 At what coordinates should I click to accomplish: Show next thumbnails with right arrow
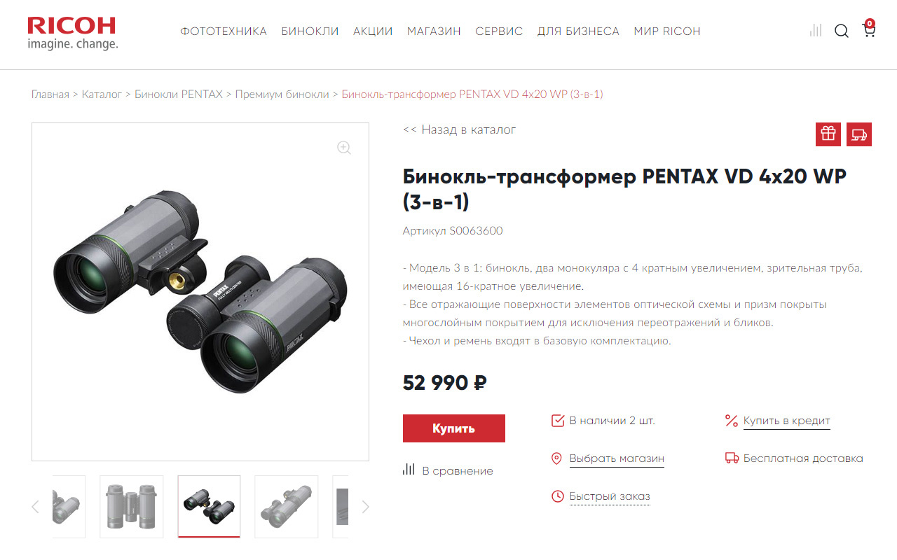[x=365, y=507]
